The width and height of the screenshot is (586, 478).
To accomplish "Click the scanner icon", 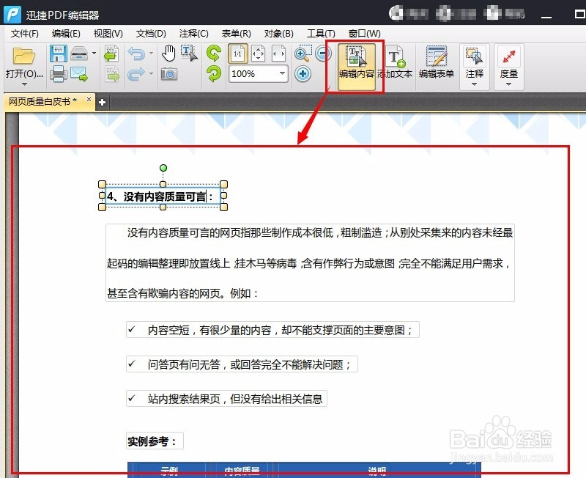I will coord(79,54).
